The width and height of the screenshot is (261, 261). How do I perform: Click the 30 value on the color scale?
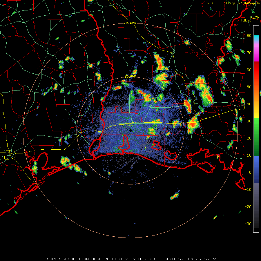249,121
